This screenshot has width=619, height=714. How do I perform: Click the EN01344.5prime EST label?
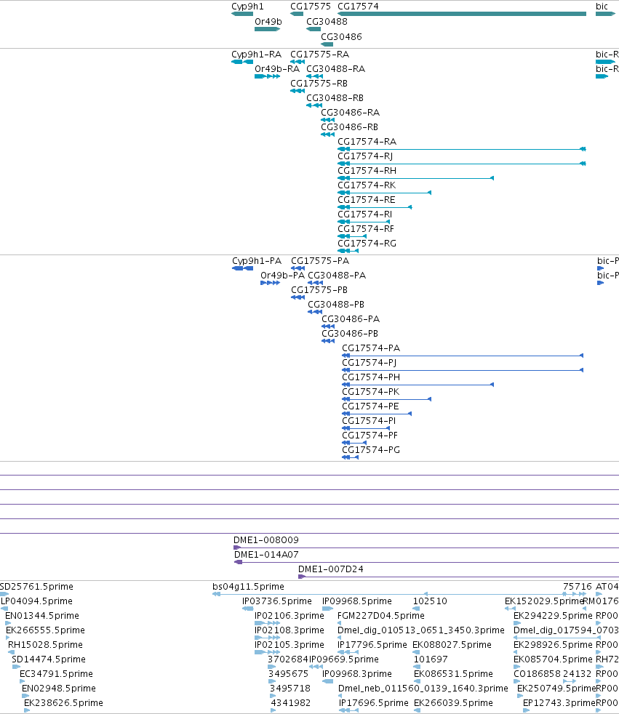42,616
